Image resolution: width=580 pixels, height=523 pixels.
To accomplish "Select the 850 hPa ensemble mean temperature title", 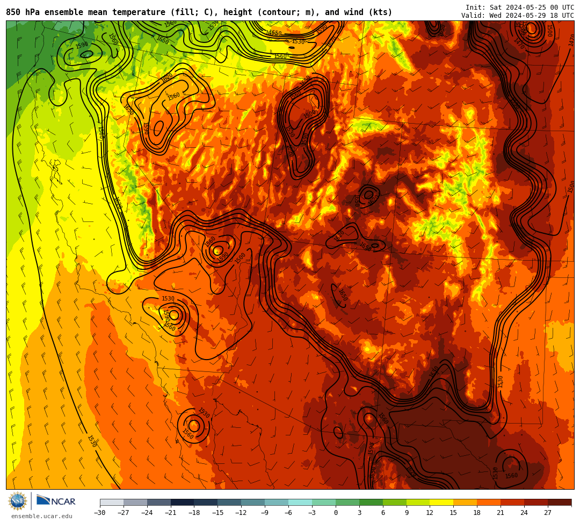I will click(199, 12).
